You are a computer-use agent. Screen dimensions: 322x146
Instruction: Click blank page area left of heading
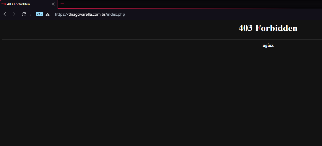(x=118, y=28)
